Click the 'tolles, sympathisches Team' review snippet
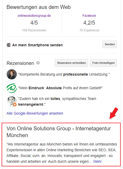This screenshot has width=123, height=169. click(x=57, y=102)
